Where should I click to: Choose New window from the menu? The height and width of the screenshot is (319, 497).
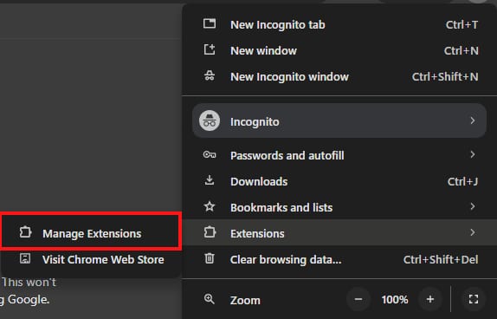click(339, 50)
